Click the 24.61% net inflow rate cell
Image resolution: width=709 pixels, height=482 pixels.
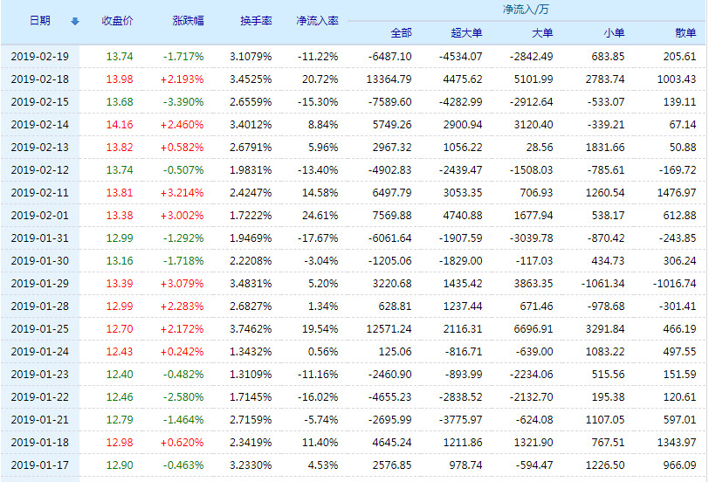(x=321, y=215)
